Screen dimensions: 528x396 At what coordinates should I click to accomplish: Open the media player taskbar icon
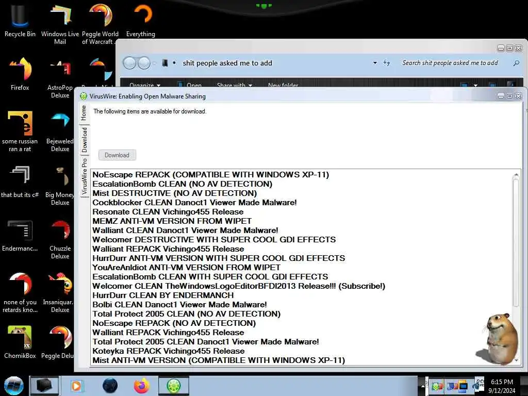coord(76,386)
